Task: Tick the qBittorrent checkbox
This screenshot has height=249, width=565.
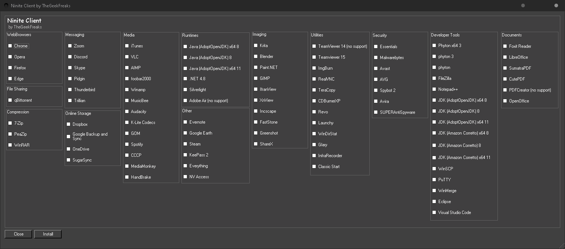Action: (10, 100)
